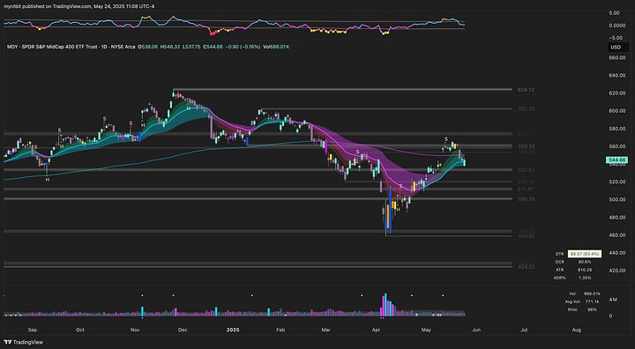Click the 511.97 horizontal level label

[526, 189]
